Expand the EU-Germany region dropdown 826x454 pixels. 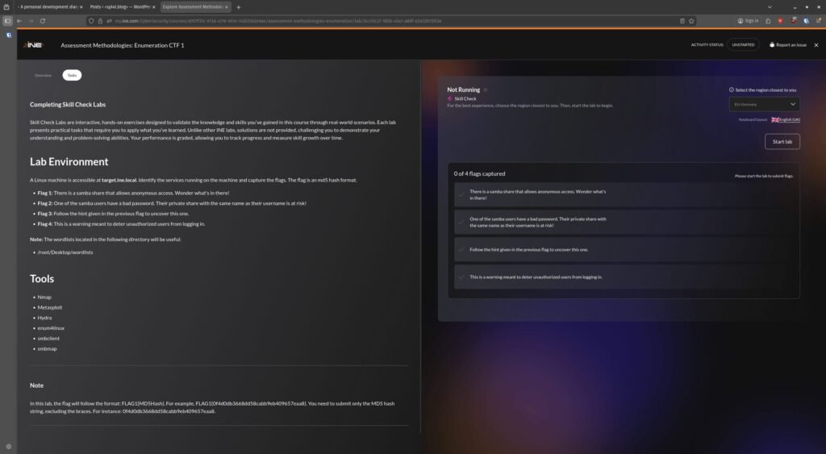(x=764, y=104)
